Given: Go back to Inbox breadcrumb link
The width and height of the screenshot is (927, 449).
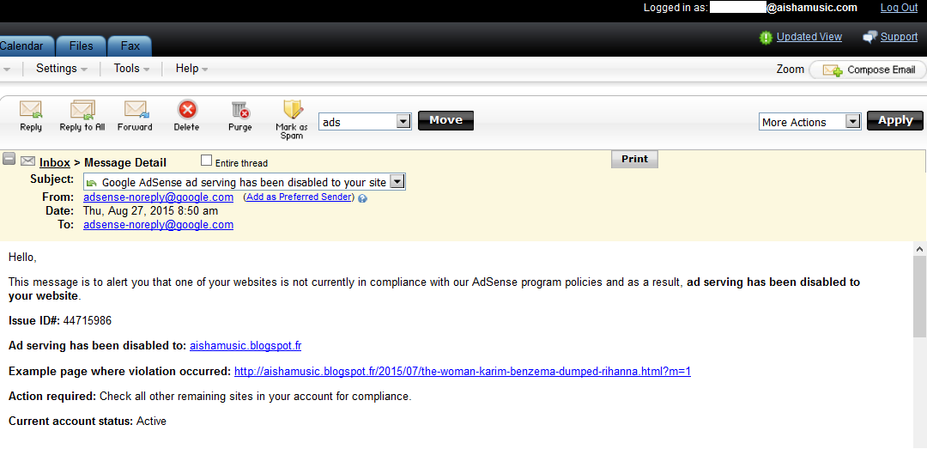Looking at the screenshot, I should [55, 162].
